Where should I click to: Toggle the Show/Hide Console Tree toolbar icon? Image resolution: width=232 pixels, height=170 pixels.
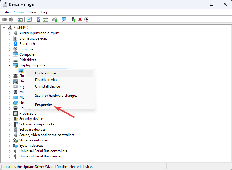[20, 19]
